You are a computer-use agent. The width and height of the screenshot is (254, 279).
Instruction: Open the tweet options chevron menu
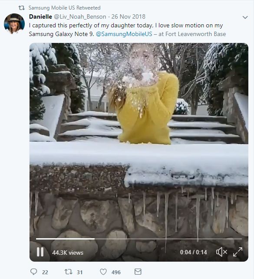point(245,17)
